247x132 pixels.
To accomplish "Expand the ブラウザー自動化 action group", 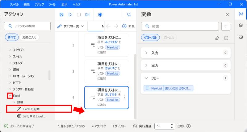I will pyautogui.click(x=10, y=89).
